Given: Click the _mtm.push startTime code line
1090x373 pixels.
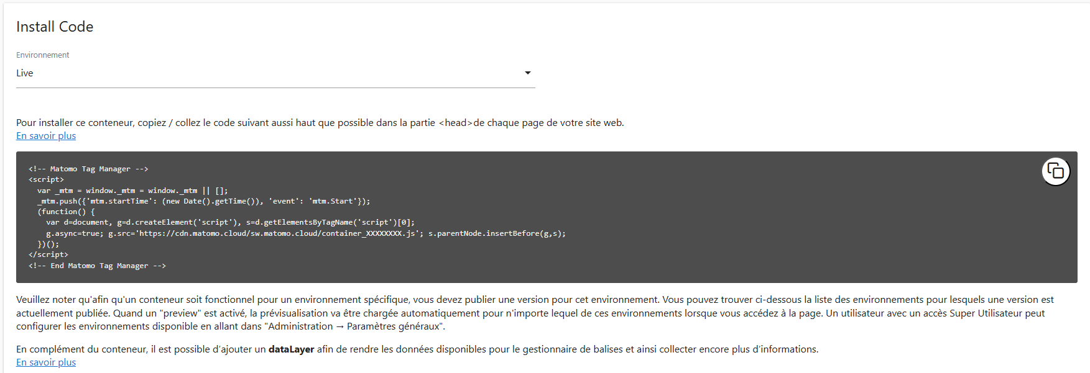Looking at the screenshot, I should pos(203,201).
